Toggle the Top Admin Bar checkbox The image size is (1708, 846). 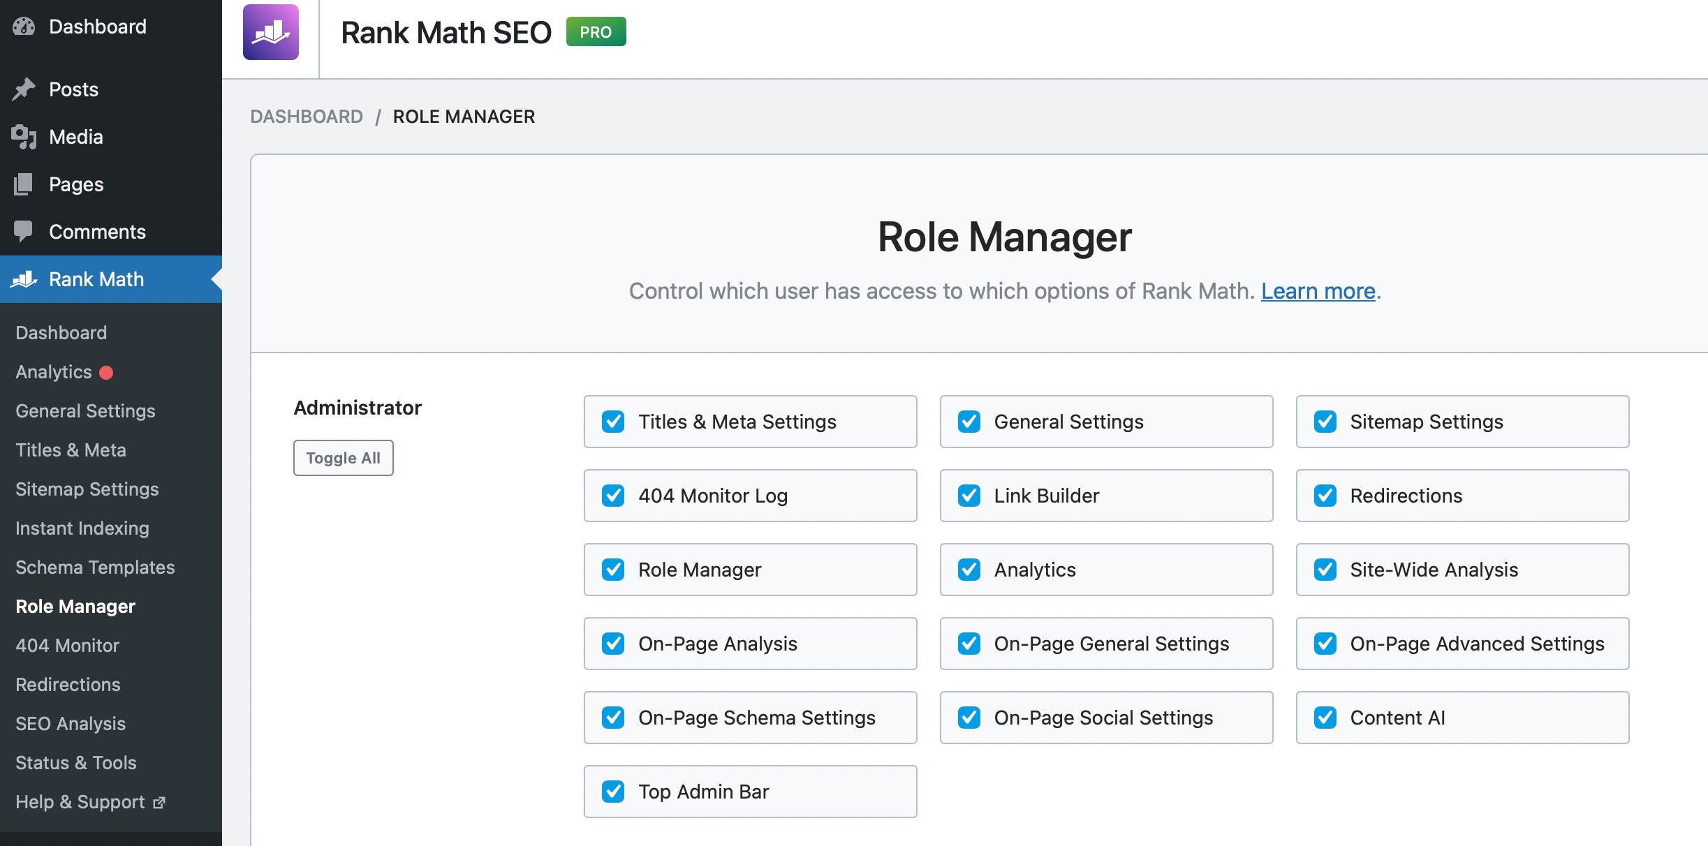[612, 790]
